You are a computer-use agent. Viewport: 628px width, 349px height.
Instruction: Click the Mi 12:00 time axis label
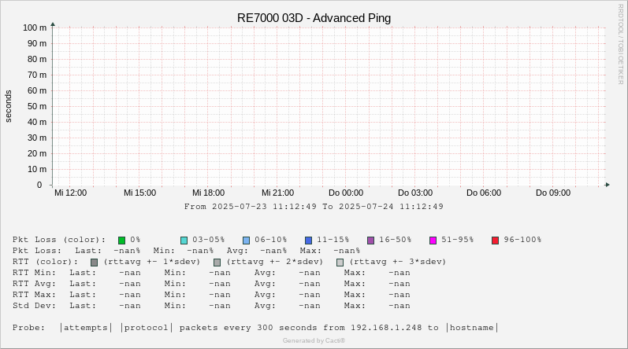[x=71, y=193]
